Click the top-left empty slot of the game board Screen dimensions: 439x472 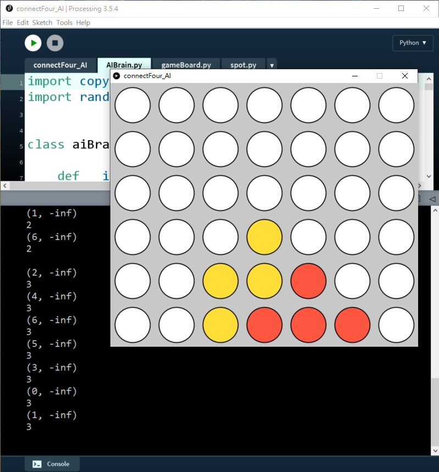tap(132, 105)
